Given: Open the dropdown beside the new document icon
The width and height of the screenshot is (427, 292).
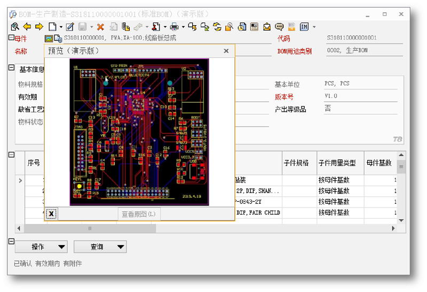Looking at the screenshot, I should [x=61, y=27].
